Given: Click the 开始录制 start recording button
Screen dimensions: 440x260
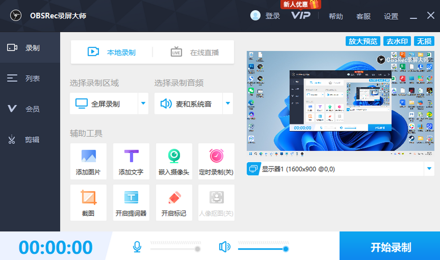Looking at the screenshot, I should click(x=390, y=246).
